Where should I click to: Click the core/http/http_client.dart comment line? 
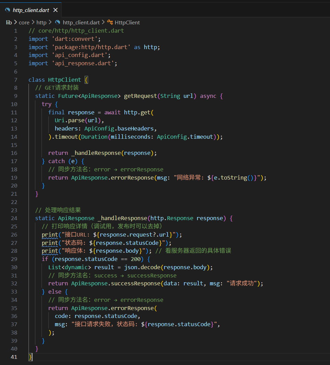[76, 31]
